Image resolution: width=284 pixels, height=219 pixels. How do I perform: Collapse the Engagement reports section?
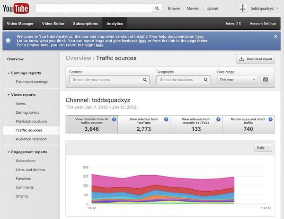pos(9,152)
